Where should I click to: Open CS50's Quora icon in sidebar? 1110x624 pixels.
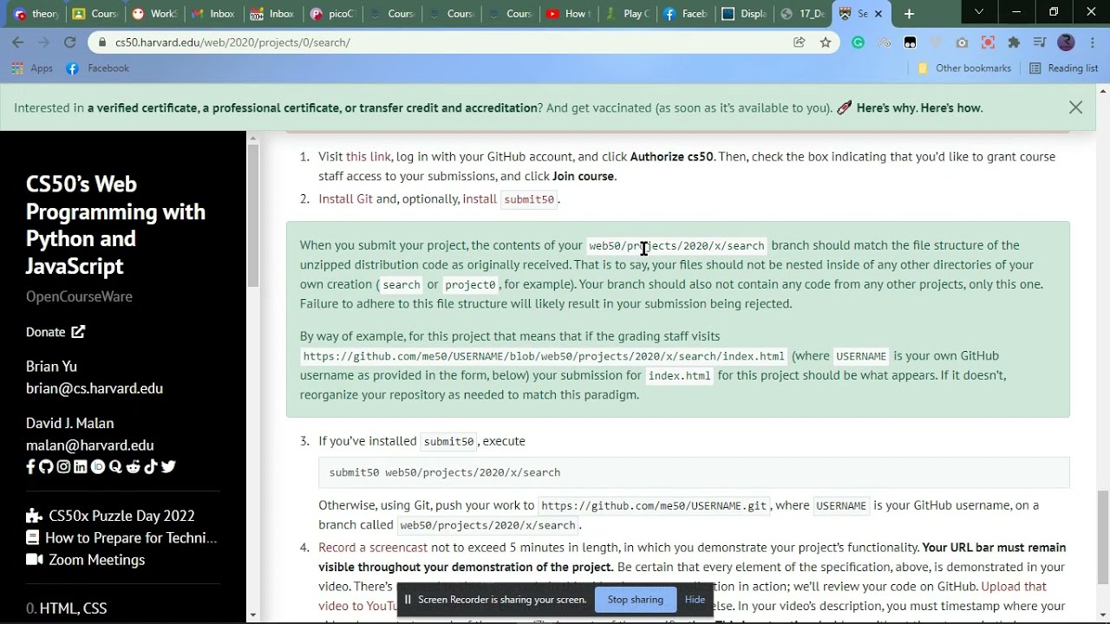click(x=115, y=466)
